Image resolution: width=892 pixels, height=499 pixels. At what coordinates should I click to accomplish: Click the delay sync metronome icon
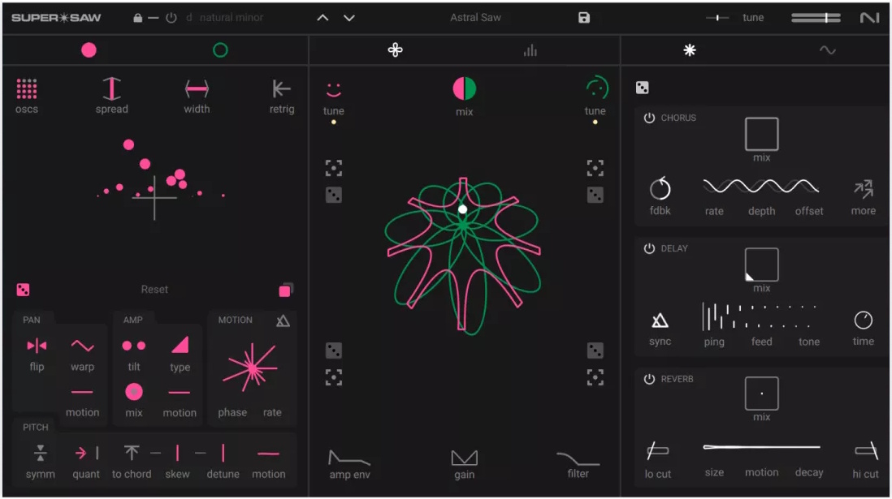660,320
